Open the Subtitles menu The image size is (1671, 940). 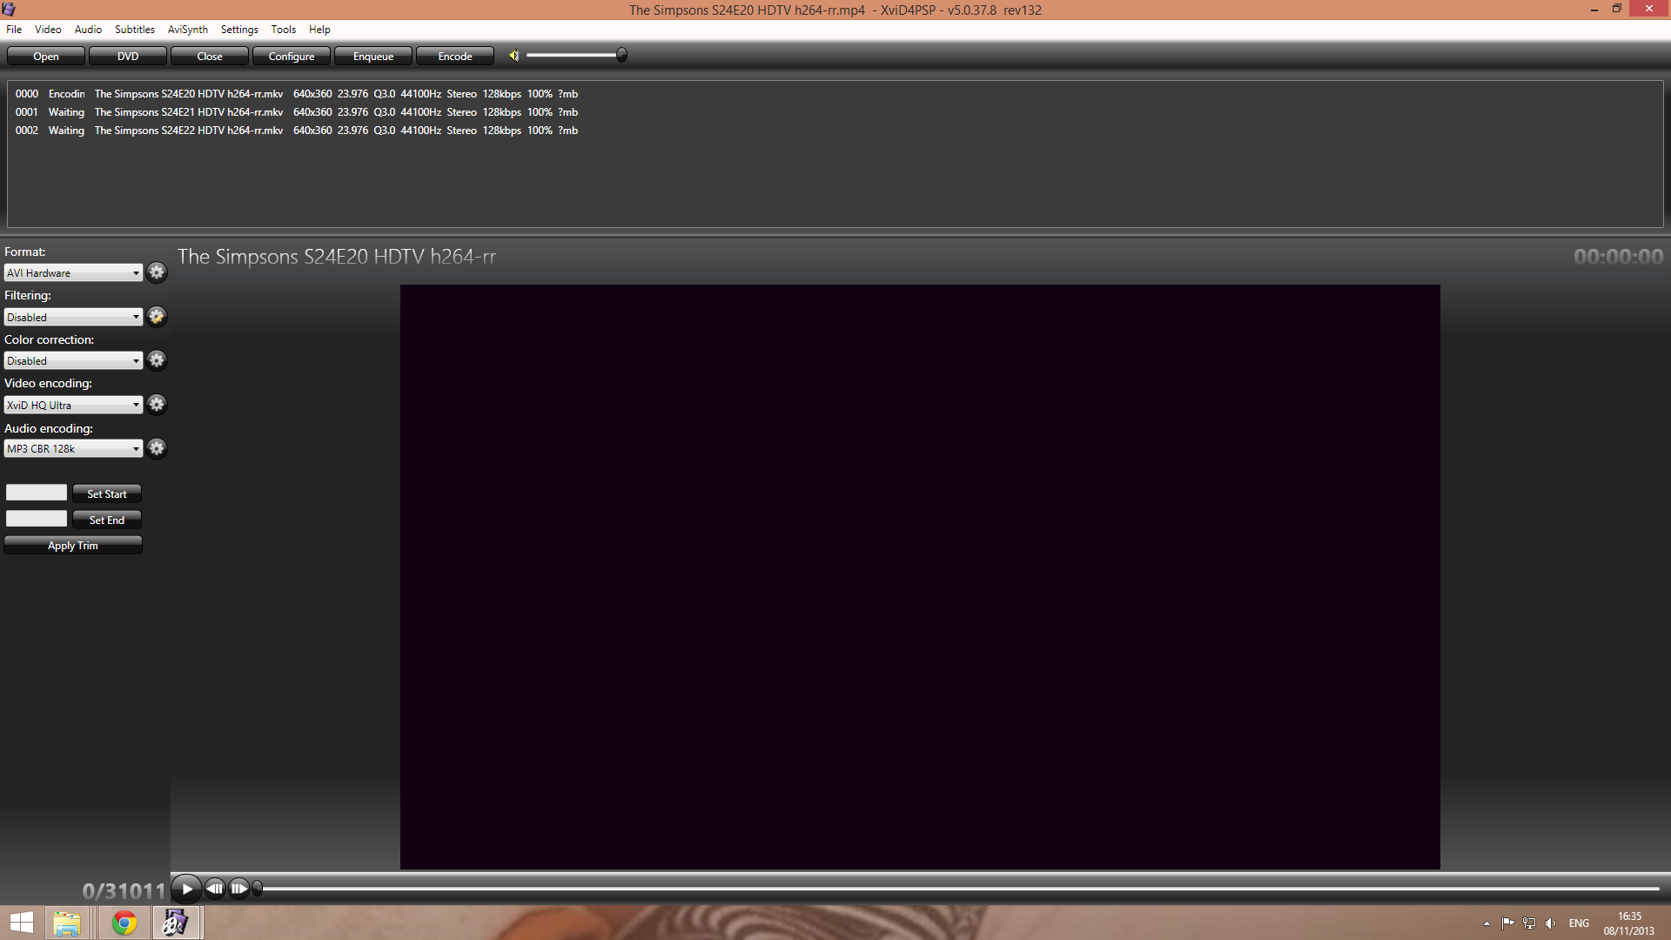[x=134, y=30]
